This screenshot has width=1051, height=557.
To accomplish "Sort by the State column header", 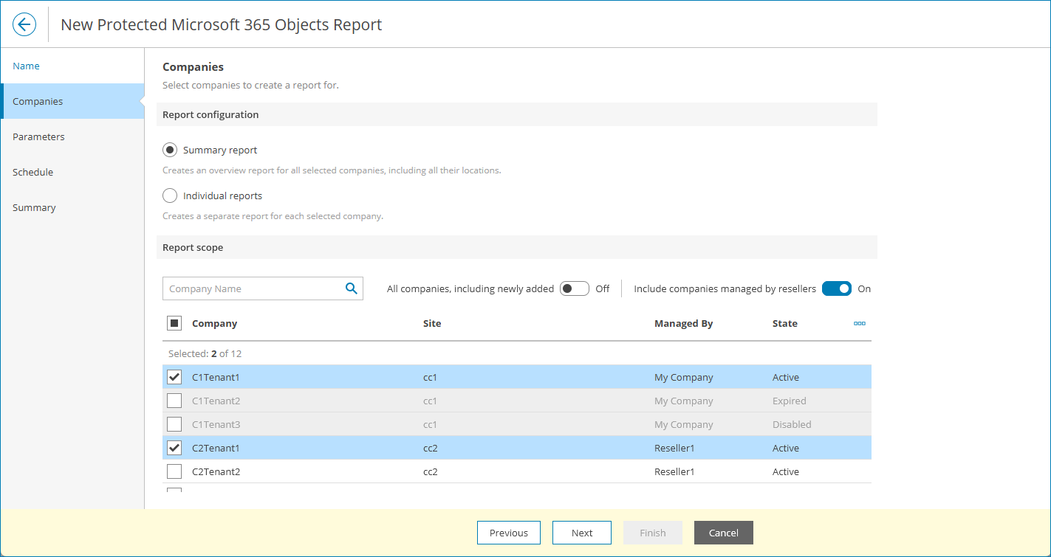I will (x=785, y=323).
